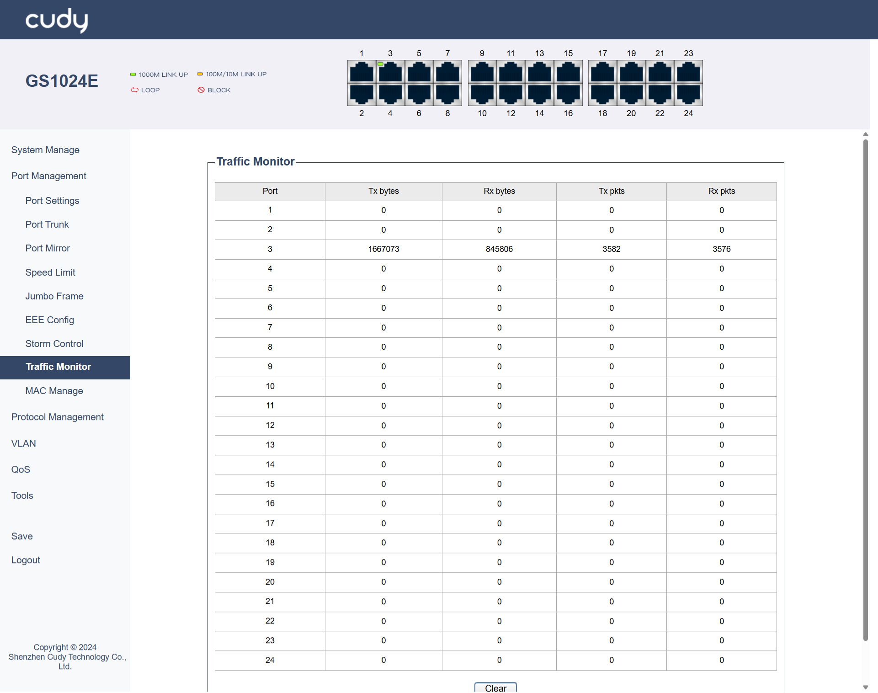
Task: Expand the Protocol Management section
Action: pyautogui.click(x=57, y=417)
